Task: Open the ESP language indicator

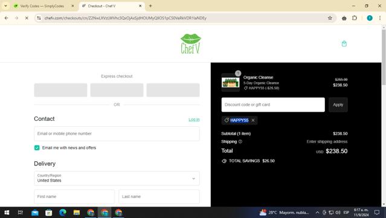Action: [346, 213]
